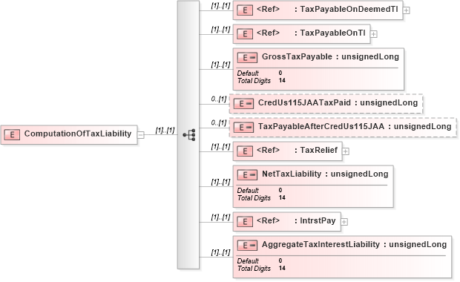Click the TaxPayableOnTI element icon
This screenshot has height=282, width=460.
pyautogui.click(x=245, y=33)
